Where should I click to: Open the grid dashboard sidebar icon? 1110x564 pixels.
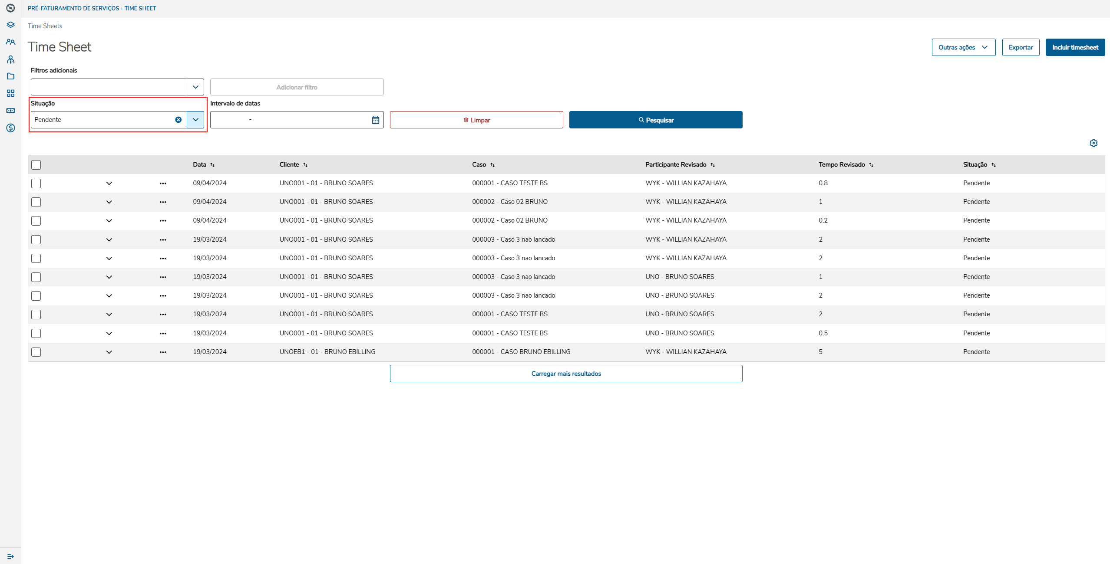click(x=11, y=93)
